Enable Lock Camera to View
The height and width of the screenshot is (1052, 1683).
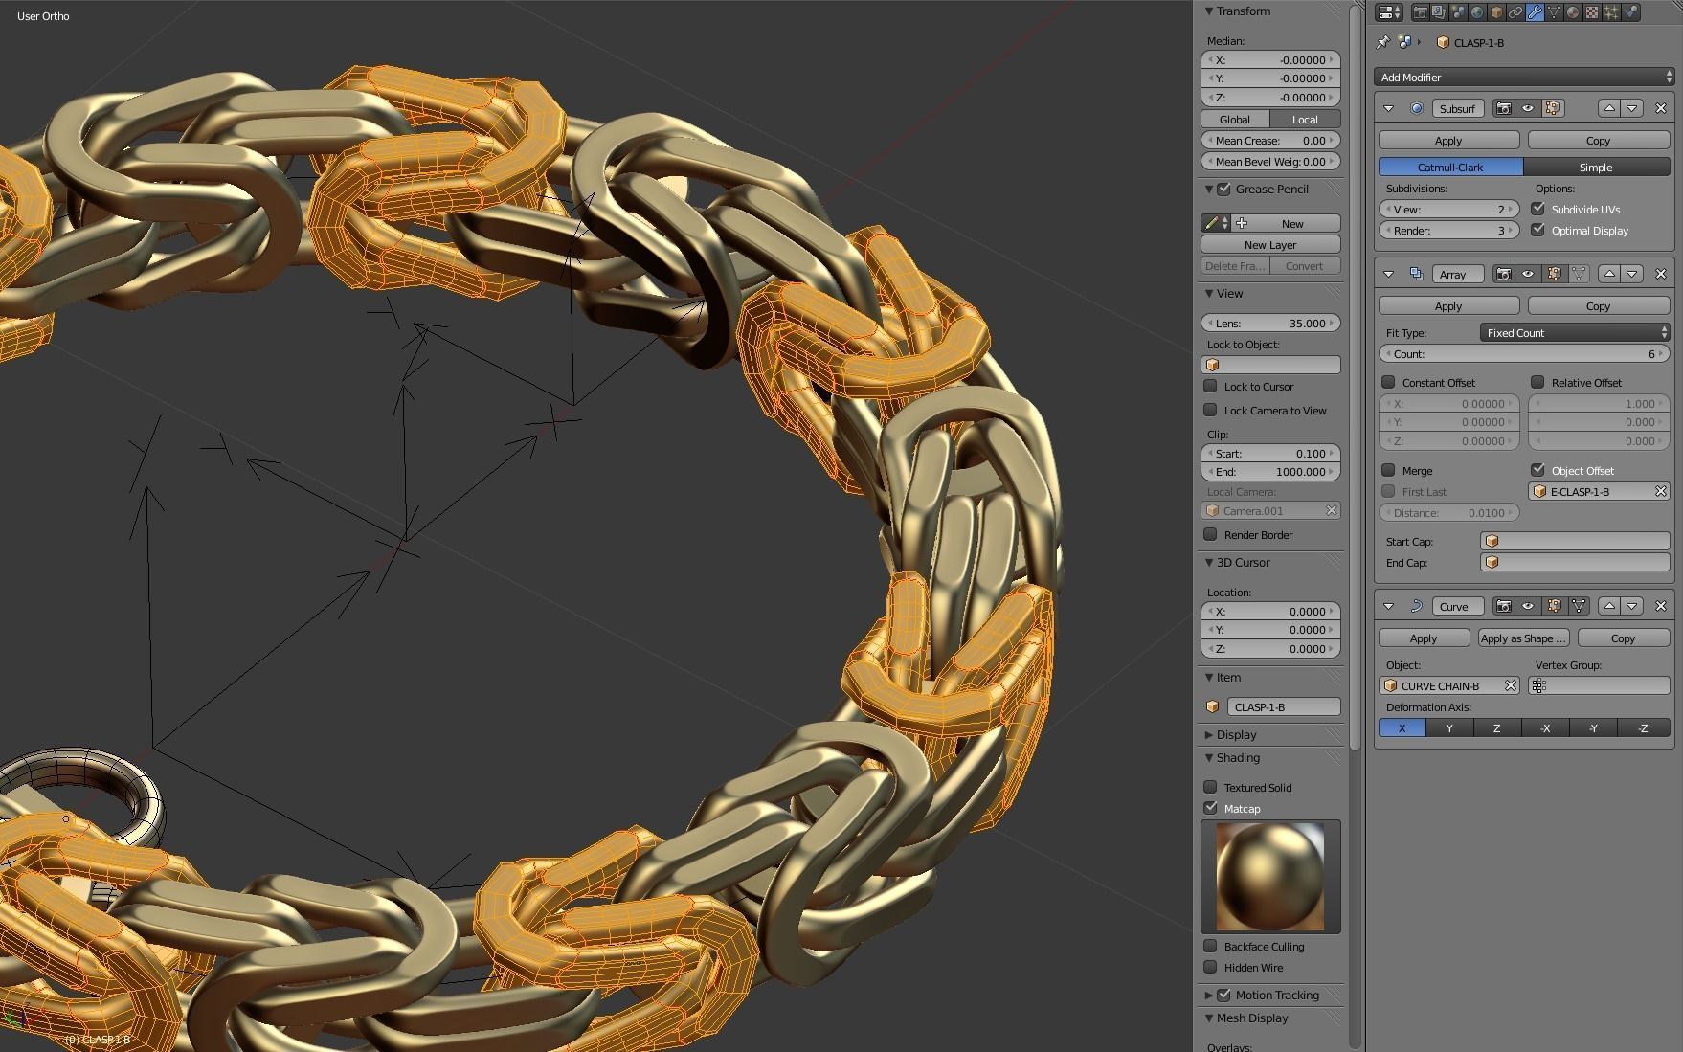pos(1210,410)
